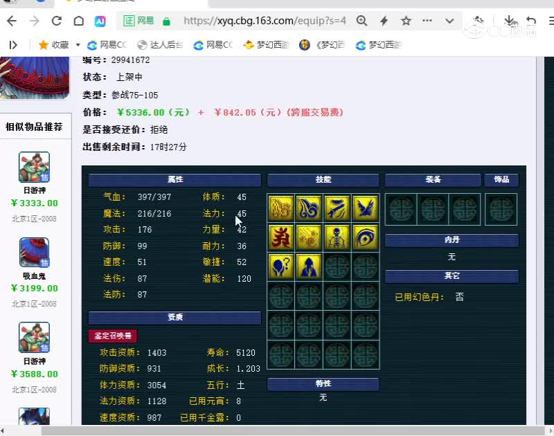Click the lightning speed mode icon
This screenshot has height=436, width=554.
[x=384, y=21]
